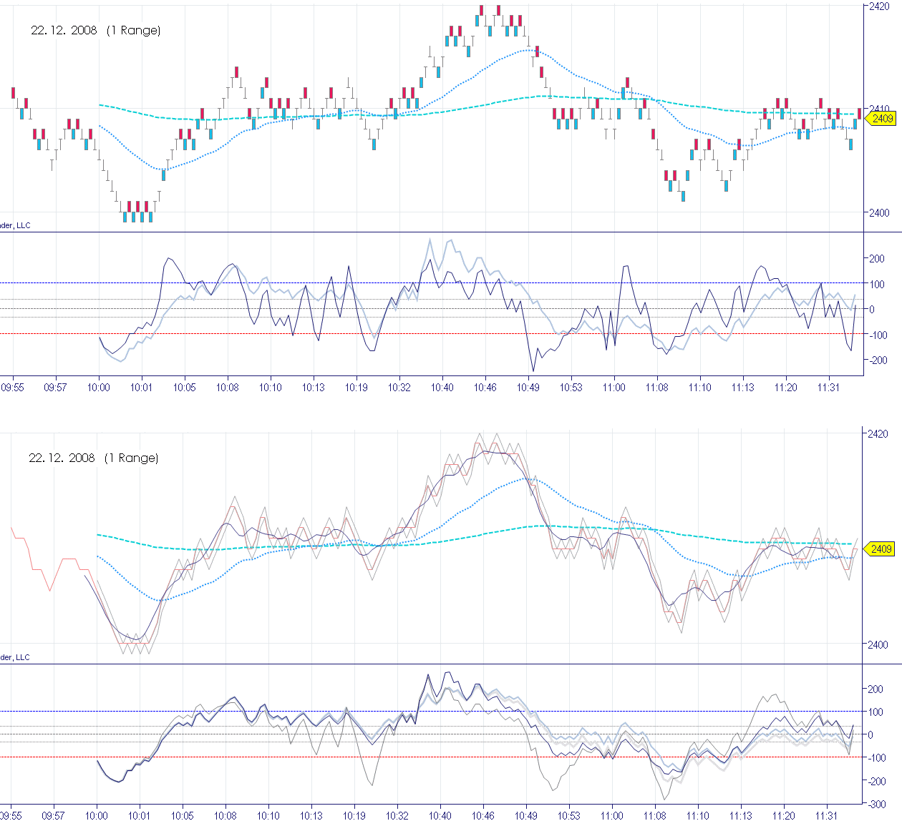Viewport: 902px width, 826px height.
Task: Click the 10:13 time label under candlestick chart
Action: [x=313, y=388]
